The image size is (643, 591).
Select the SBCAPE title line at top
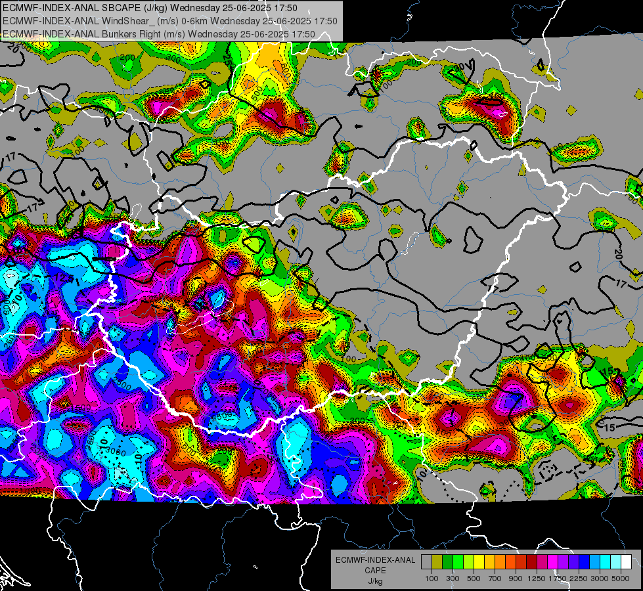(150, 8)
